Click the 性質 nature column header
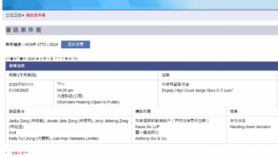This screenshot has height=157, width=278. (233, 112)
